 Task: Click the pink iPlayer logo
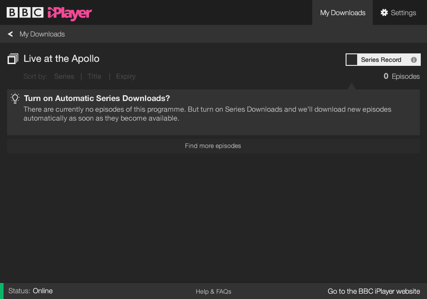click(70, 13)
